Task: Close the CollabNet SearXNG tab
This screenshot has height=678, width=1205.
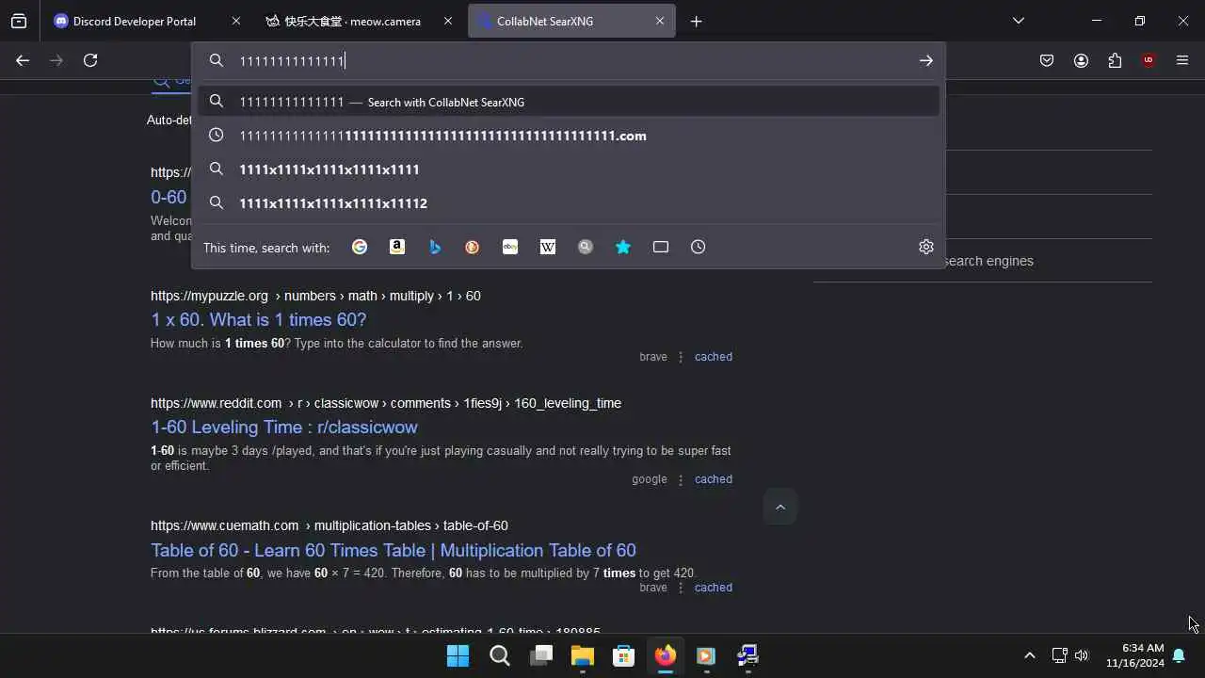Action: pos(660,21)
